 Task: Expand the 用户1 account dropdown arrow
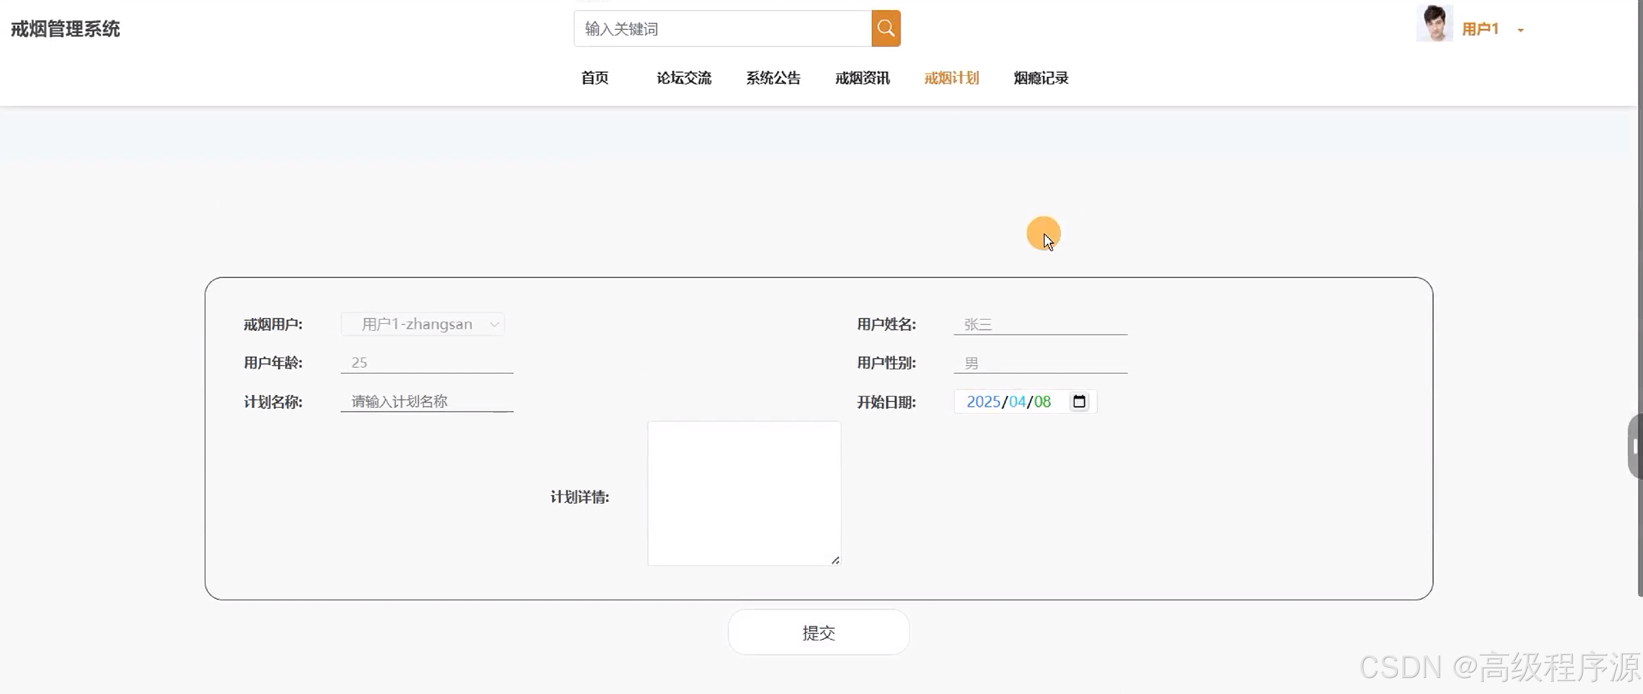[1520, 30]
